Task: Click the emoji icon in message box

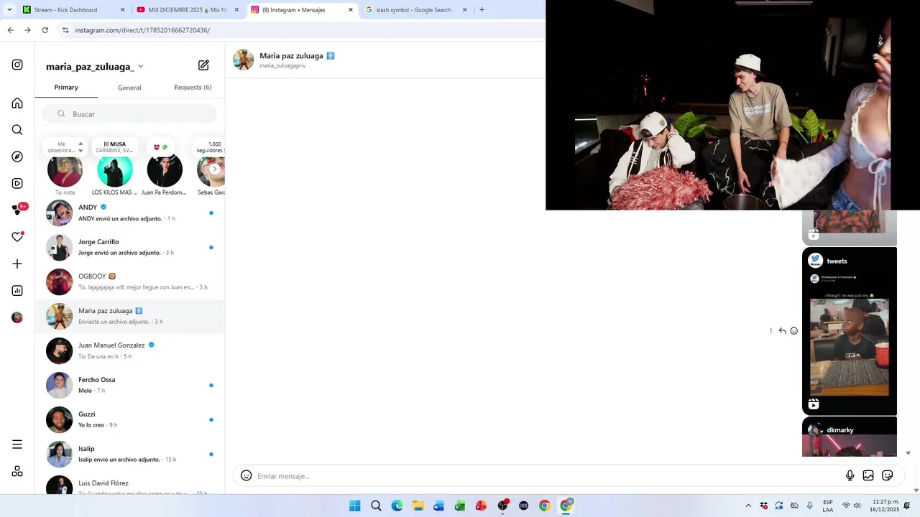Action: (246, 475)
